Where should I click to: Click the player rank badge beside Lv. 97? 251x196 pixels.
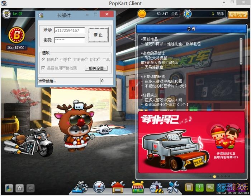pos(6,14)
